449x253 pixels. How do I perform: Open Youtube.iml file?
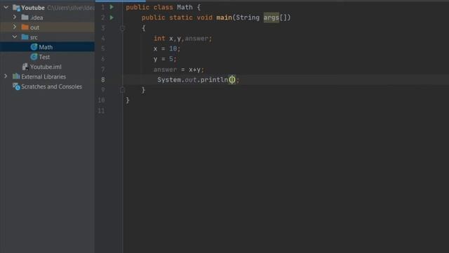(46, 67)
